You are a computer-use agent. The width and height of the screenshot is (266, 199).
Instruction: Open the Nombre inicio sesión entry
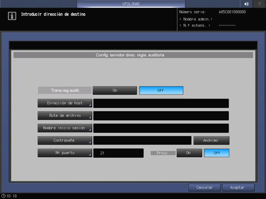(x=65, y=128)
